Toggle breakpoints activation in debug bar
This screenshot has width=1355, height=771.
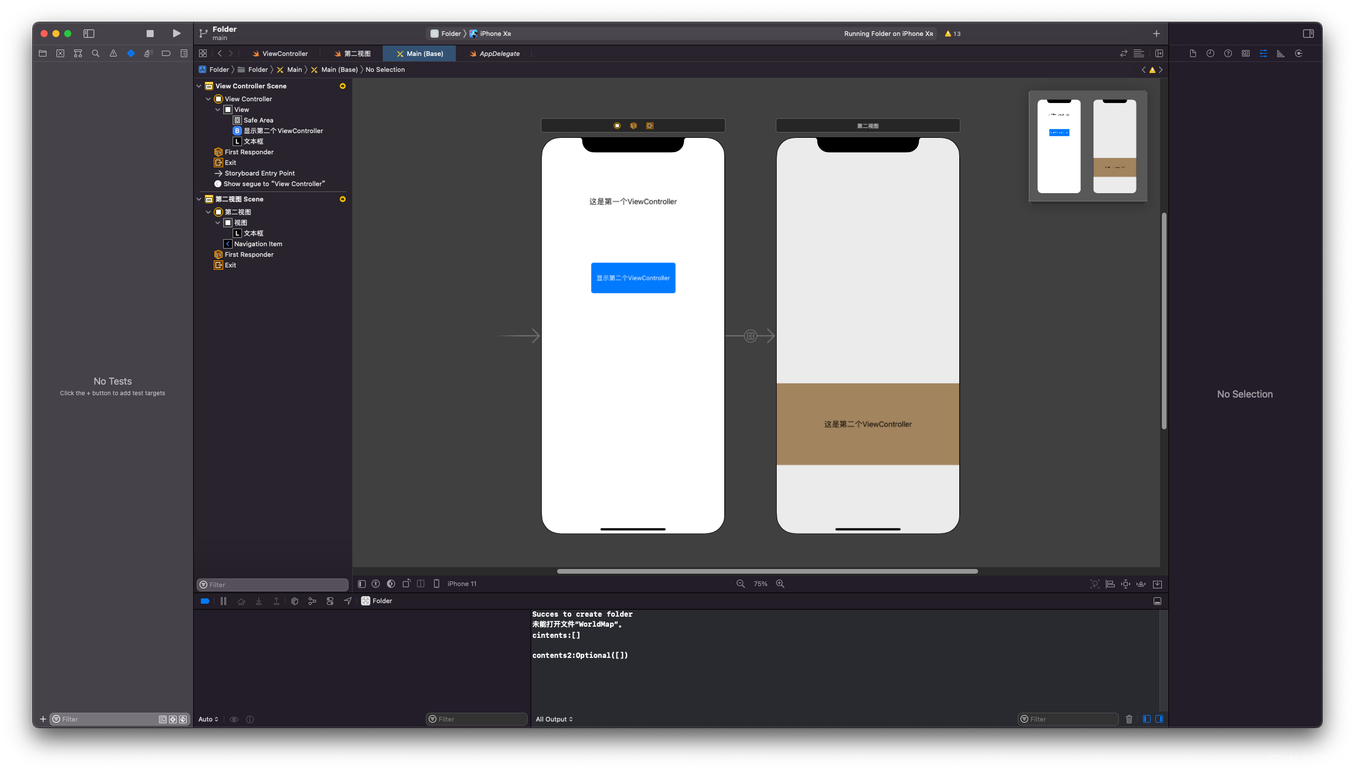[x=205, y=601]
